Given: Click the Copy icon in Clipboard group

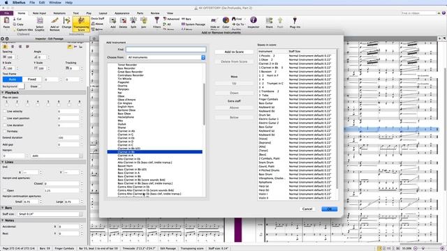Looking at the screenshot, I should pos(15,24).
